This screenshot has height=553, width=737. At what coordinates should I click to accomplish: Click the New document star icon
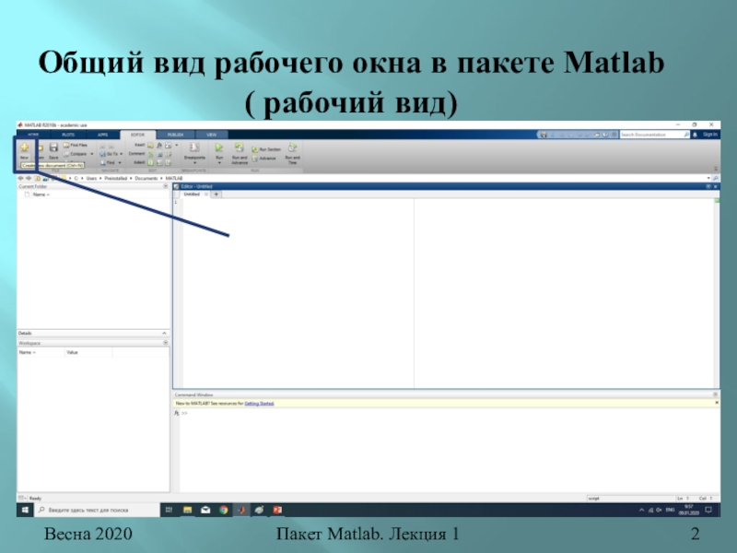(x=25, y=147)
